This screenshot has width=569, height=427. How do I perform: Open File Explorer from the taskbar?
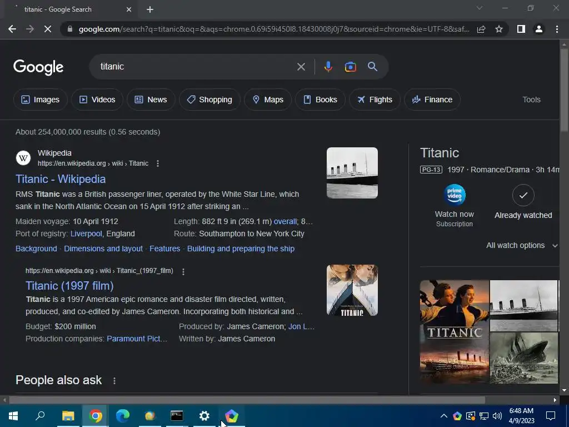coord(68,416)
